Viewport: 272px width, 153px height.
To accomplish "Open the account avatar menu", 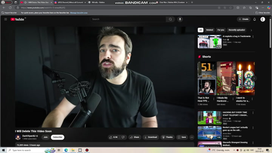I will pyautogui.click(x=263, y=19).
